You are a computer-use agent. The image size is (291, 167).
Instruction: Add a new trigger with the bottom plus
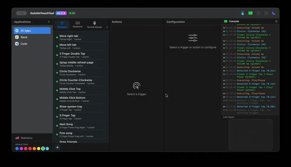(x=57, y=147)
